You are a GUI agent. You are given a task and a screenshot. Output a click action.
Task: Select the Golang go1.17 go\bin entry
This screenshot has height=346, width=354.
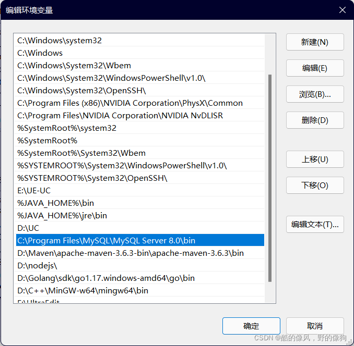click(140, 278)
